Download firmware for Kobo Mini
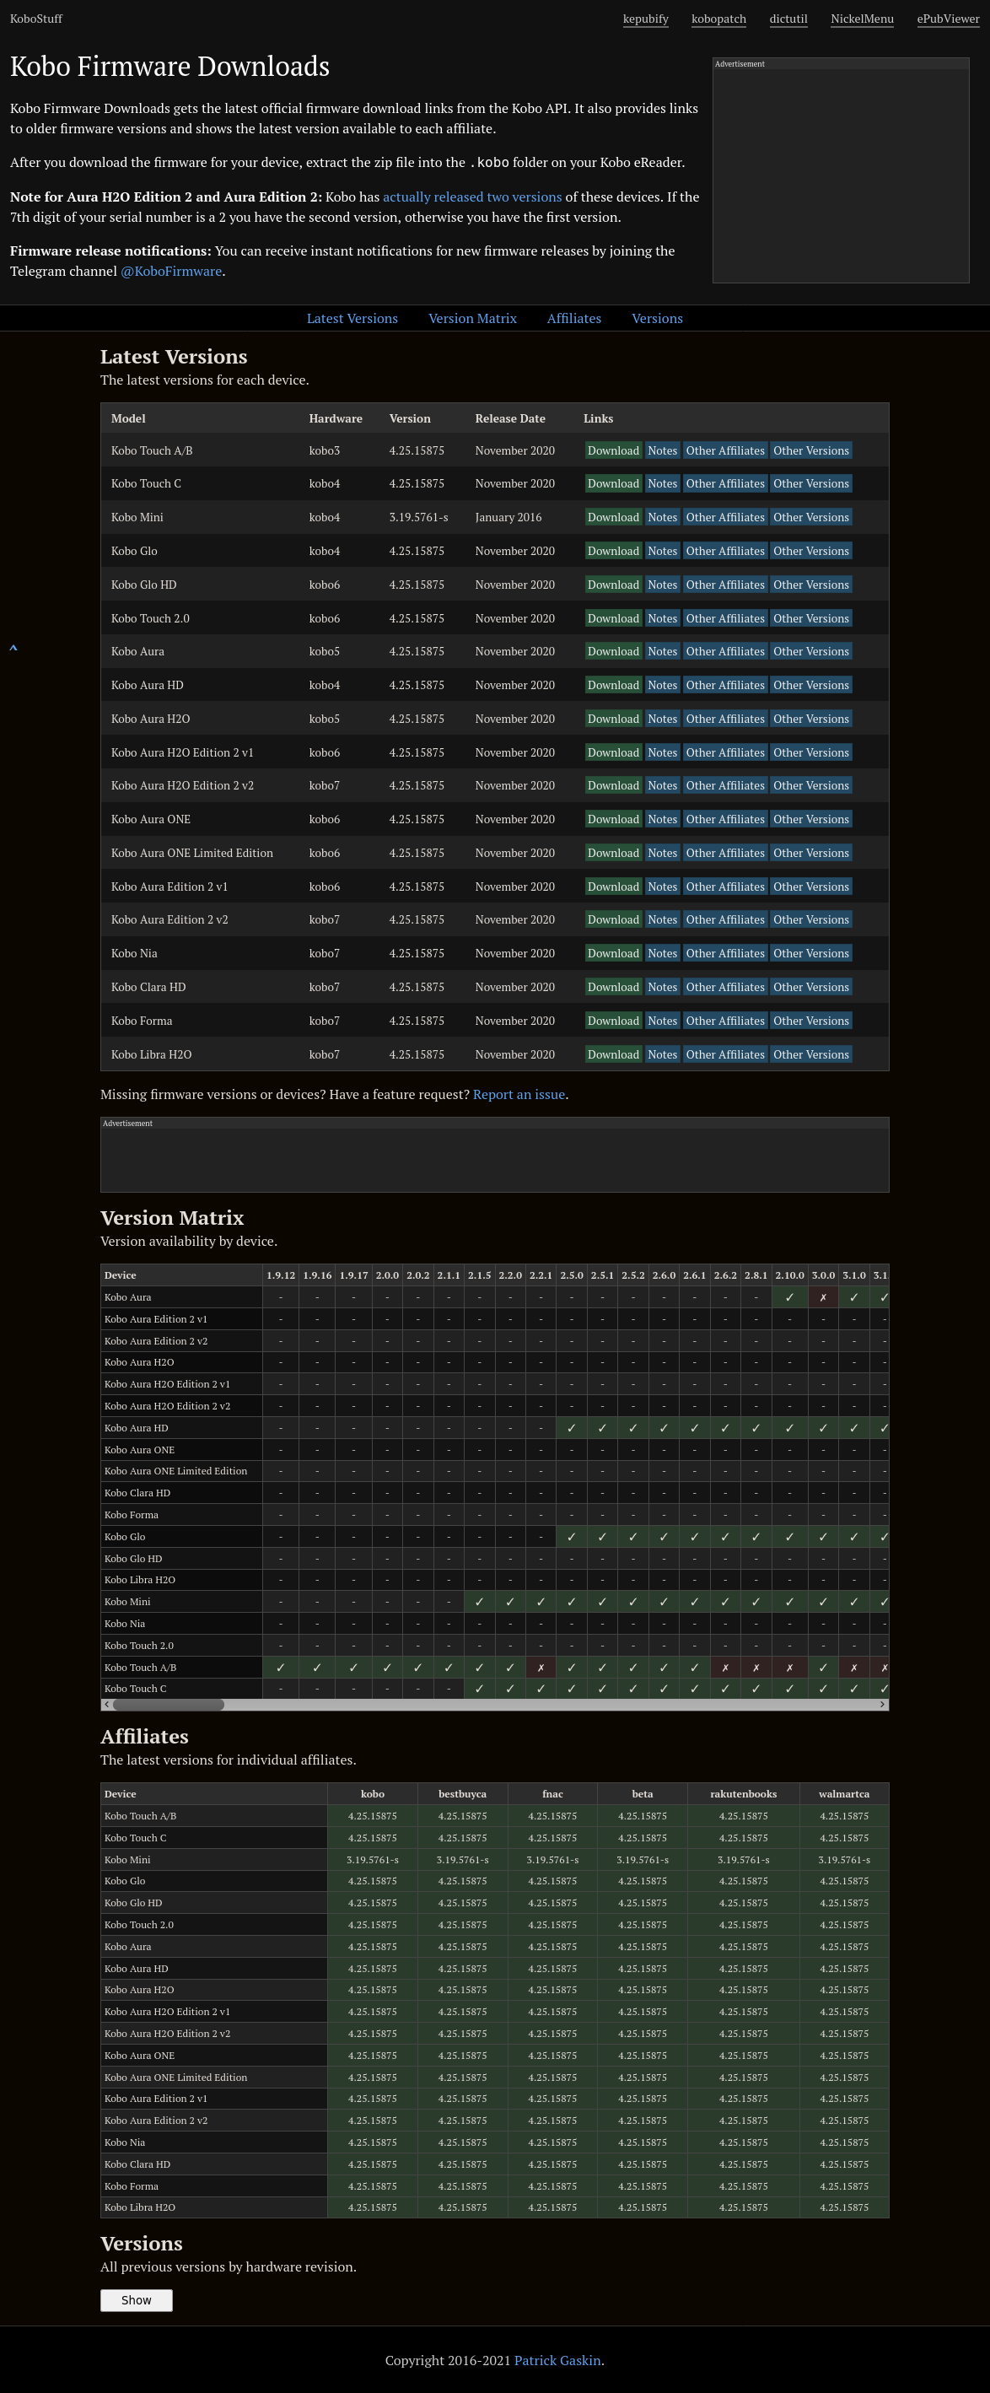This screenshot has width=990, height=2393. tap(613, 517)
